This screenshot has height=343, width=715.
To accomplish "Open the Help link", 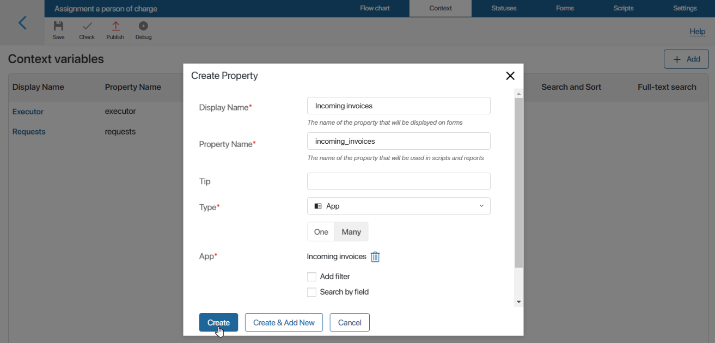I will (697, 32).
